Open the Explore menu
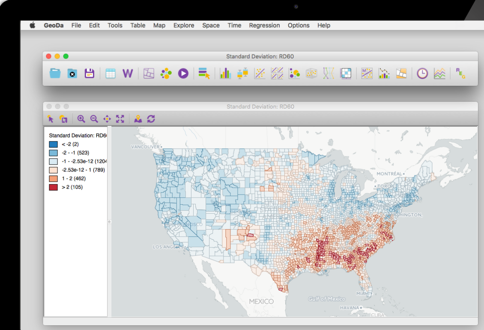The height and width of the screenshot is (330, 484). coord(184,25)
